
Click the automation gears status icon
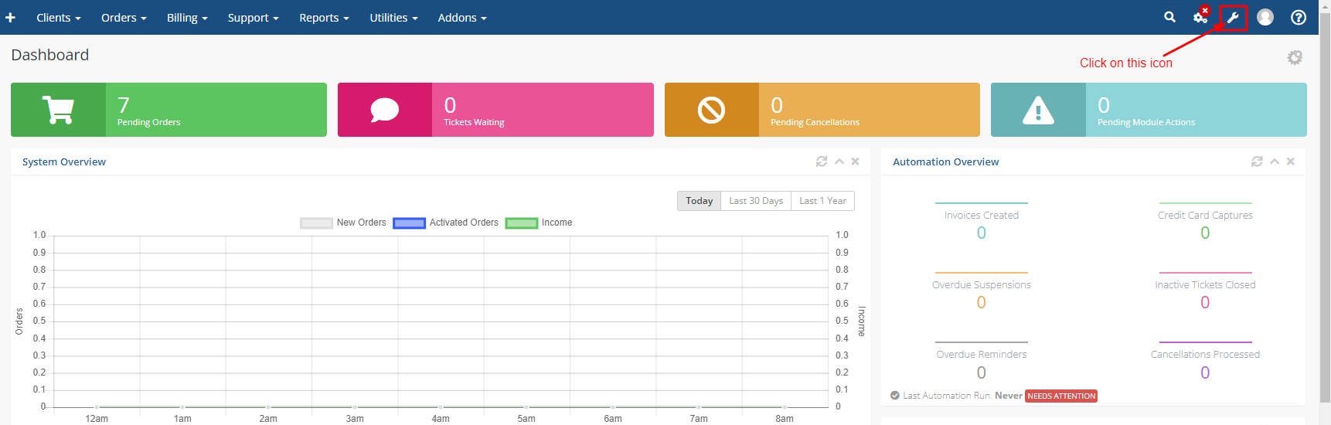(x=1200, y=17)
